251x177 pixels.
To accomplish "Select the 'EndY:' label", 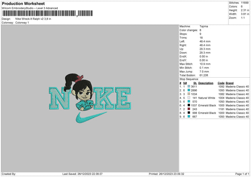I will tap(183, 60).
